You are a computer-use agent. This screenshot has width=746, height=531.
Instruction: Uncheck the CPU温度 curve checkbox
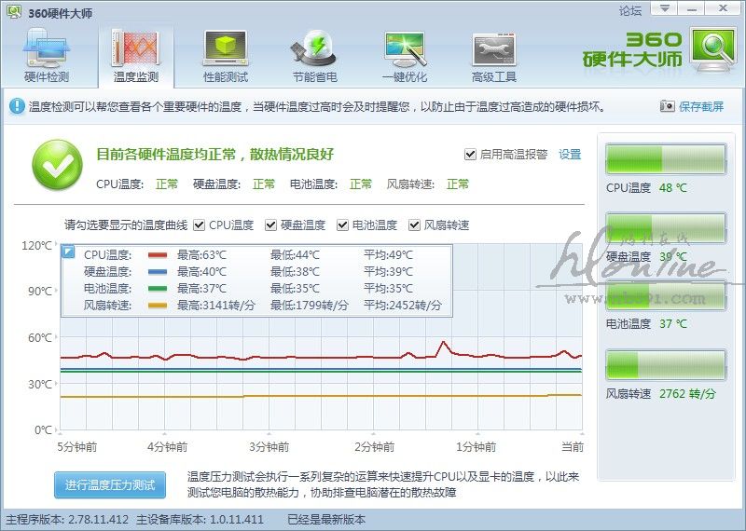click(200, 225)
